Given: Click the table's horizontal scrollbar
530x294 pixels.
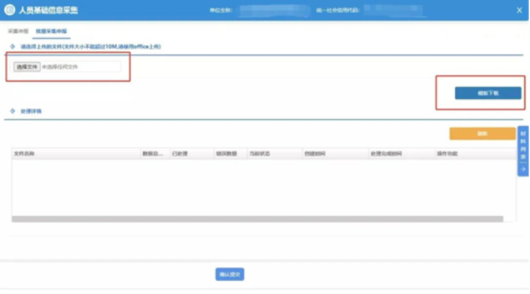Looking at the screenshot, I should pyautogui.click(x=257, y=219).
